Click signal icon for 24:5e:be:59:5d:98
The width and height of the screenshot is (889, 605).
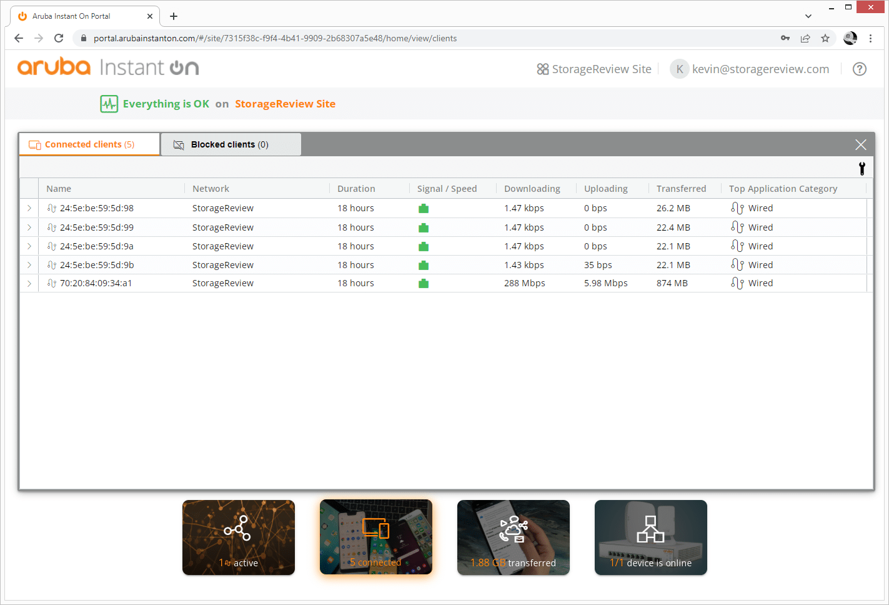[x=424, y=208]
